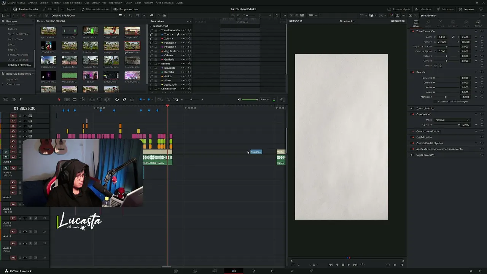Open the viewer 34% zoom dropdown
This screenshot has width=487, height=274.
[x=312, y=15]
